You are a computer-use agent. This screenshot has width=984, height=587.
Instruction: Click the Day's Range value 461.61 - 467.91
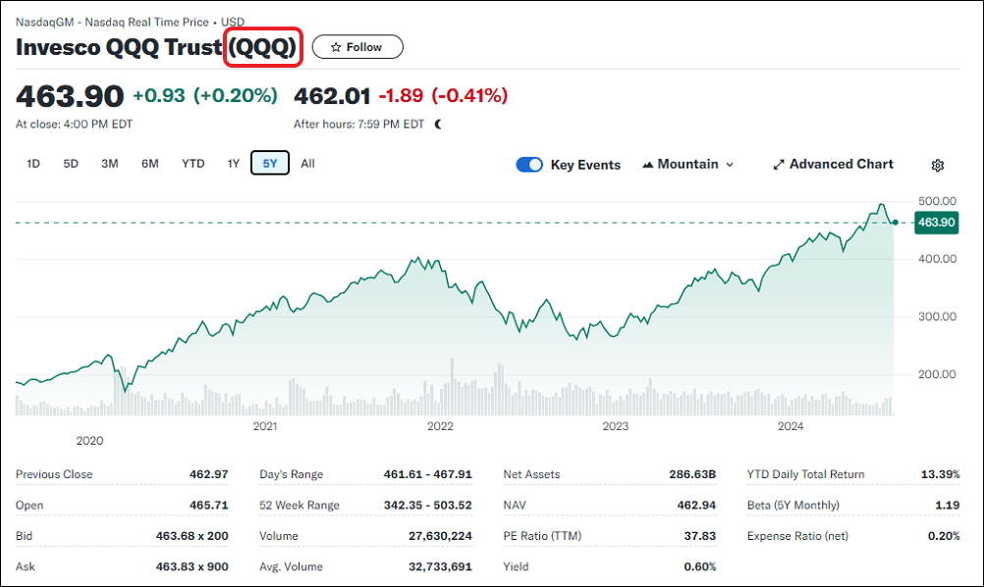(x=428, y=474)
